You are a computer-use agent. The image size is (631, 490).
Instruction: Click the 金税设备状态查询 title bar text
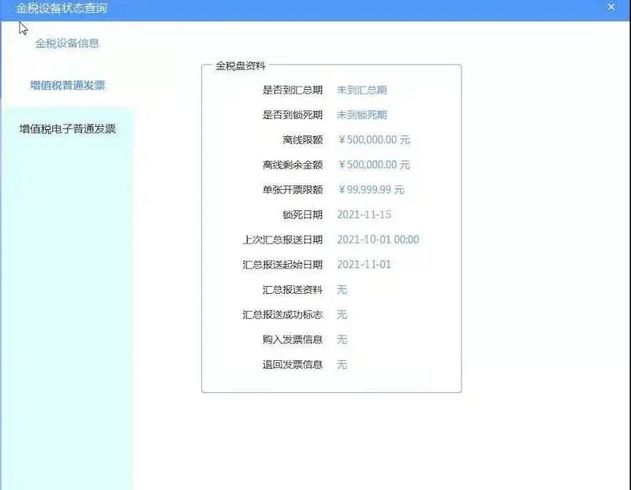62,8
